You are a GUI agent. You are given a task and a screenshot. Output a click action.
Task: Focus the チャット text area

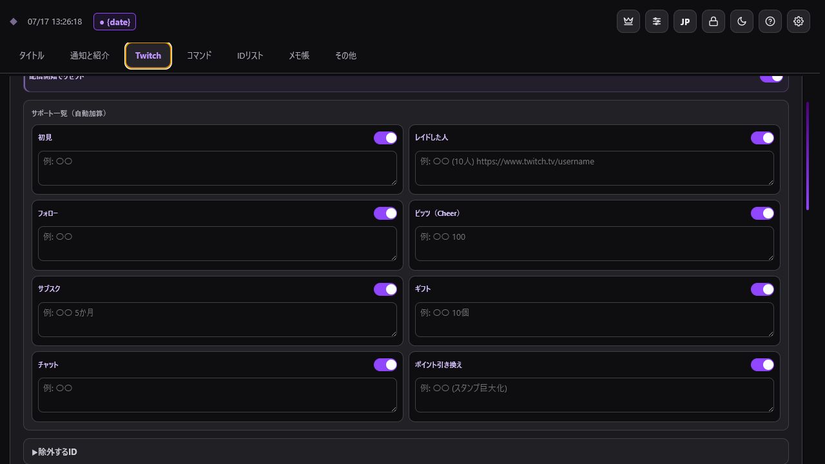217,395
